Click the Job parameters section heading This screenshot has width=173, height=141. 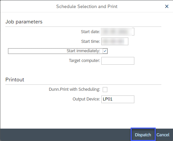24,22
